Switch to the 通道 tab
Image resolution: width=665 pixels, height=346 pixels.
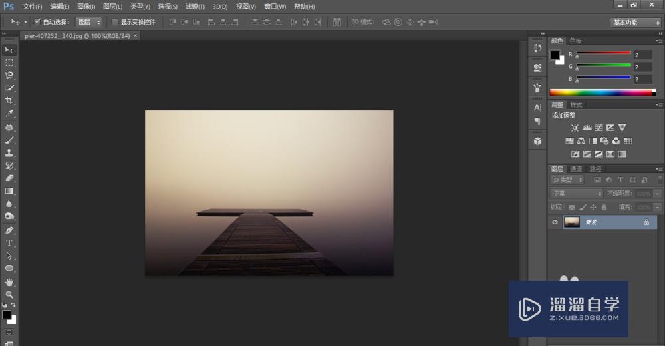(x=576, y=169)
